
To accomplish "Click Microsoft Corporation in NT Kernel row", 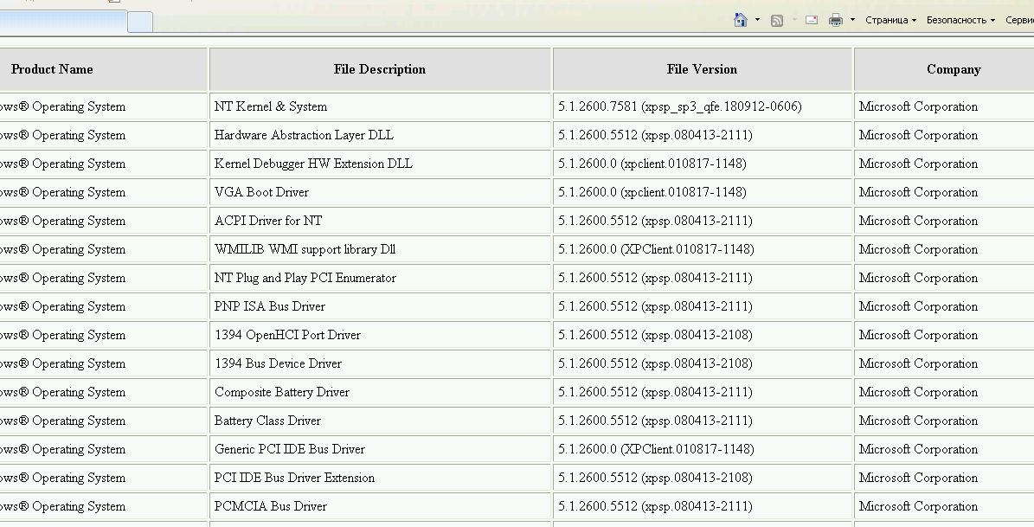I will point(944,106).
